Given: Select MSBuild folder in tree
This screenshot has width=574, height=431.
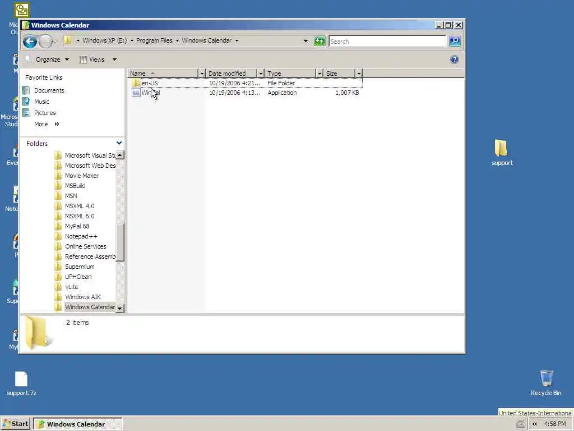Looking at the screenshot, I should click(x=75, y=186).
